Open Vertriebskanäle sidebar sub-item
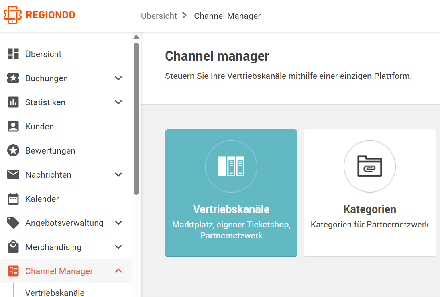This screenshot has width=440, height=297. [x=55, y=292]
